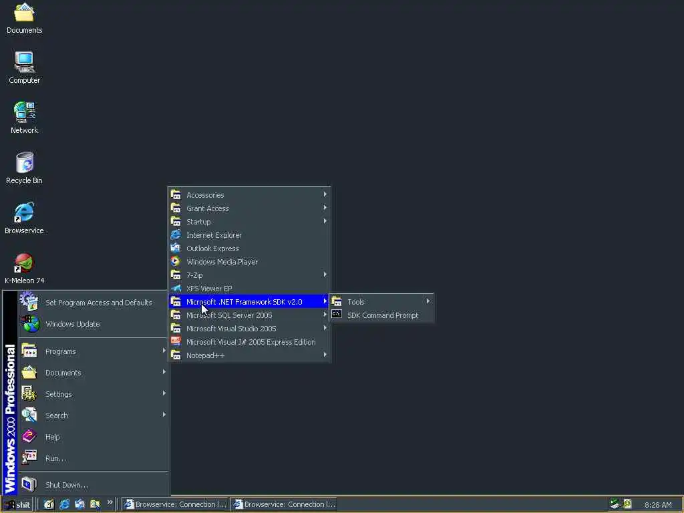Click the Show Desktop quick launch icon
The height and width of the screenshot is (513, 684).
49,504
